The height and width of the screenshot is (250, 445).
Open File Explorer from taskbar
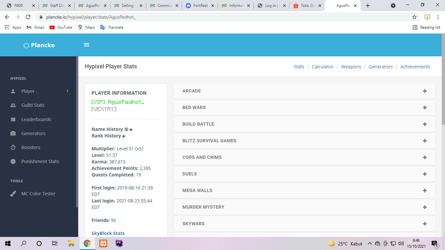tap(71, 243)
